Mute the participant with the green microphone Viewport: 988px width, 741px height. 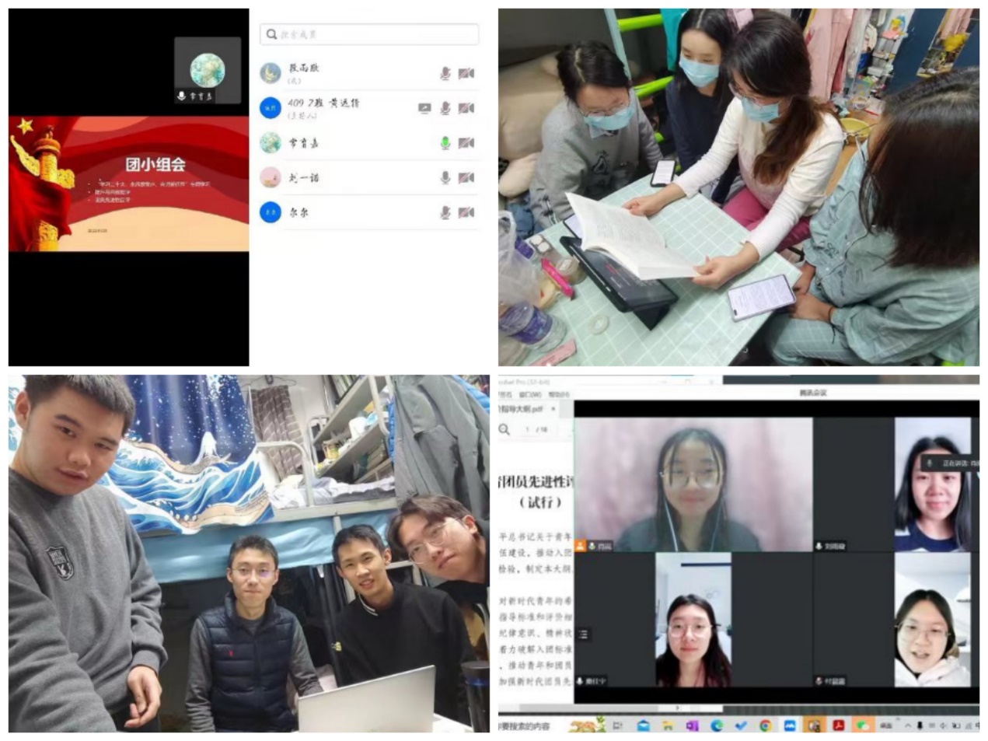pos(445,143)
